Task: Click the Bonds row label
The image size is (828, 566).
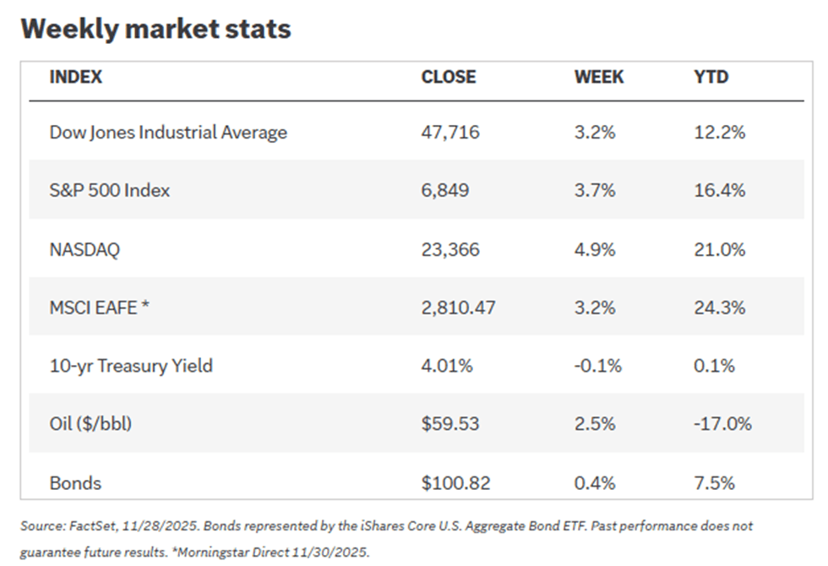Action: [x=75, y=483]
